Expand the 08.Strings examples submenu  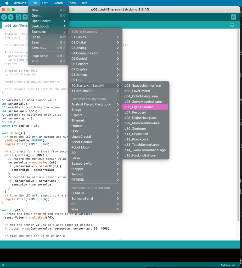click(95, 75)
